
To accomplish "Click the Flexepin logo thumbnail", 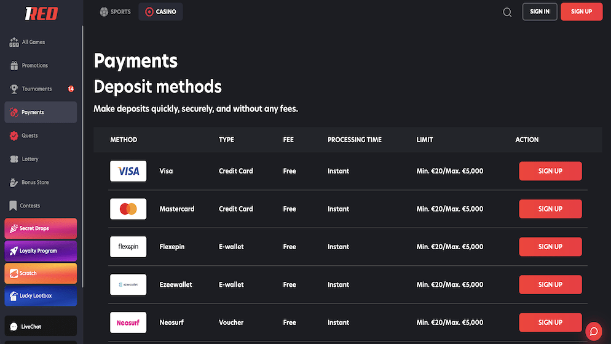I will [x=128, y=247].
